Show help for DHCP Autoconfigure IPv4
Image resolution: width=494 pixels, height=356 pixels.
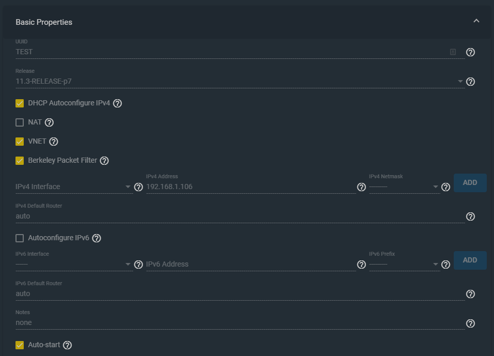118,103
